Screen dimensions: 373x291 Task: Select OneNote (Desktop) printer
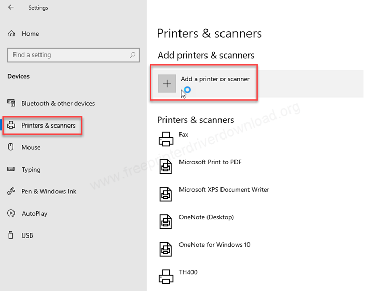pyautogui.click(x=206, y=217)
